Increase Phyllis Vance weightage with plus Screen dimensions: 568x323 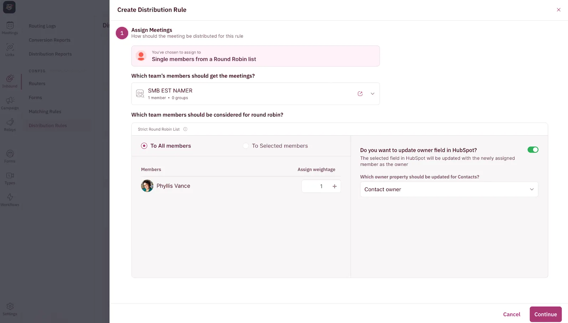[334, 186]
